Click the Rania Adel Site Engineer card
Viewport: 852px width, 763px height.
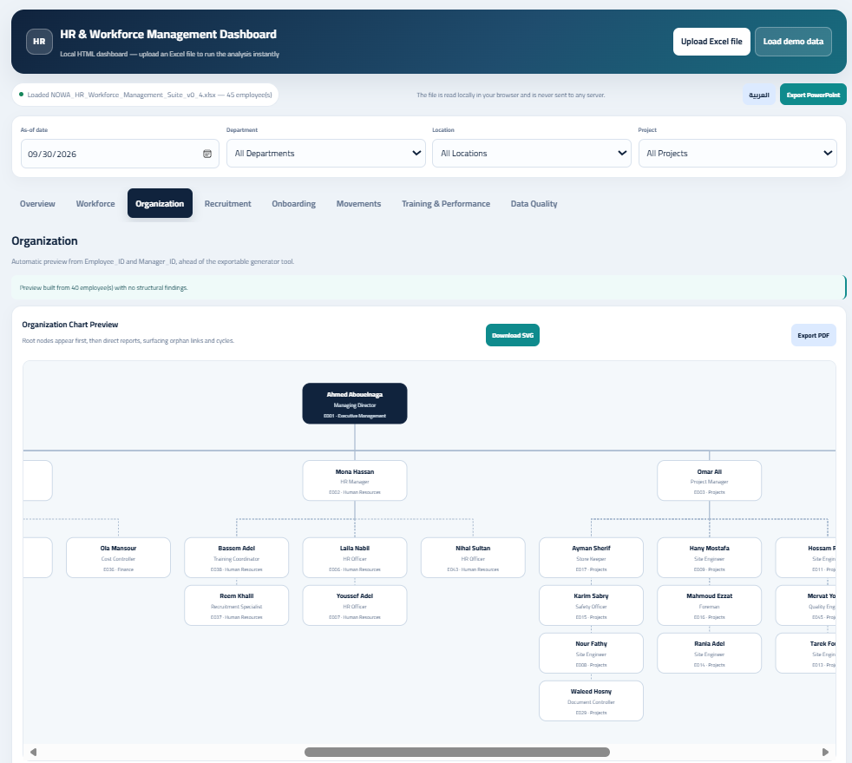tap(709, 654)
